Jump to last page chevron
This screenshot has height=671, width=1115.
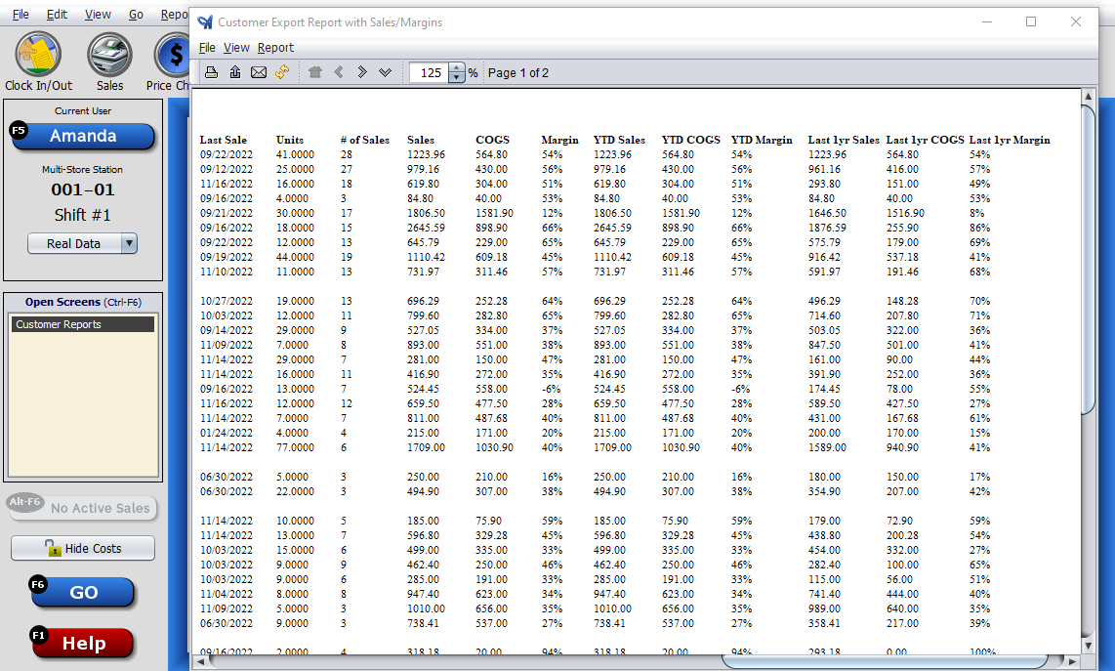pos(386,72)
